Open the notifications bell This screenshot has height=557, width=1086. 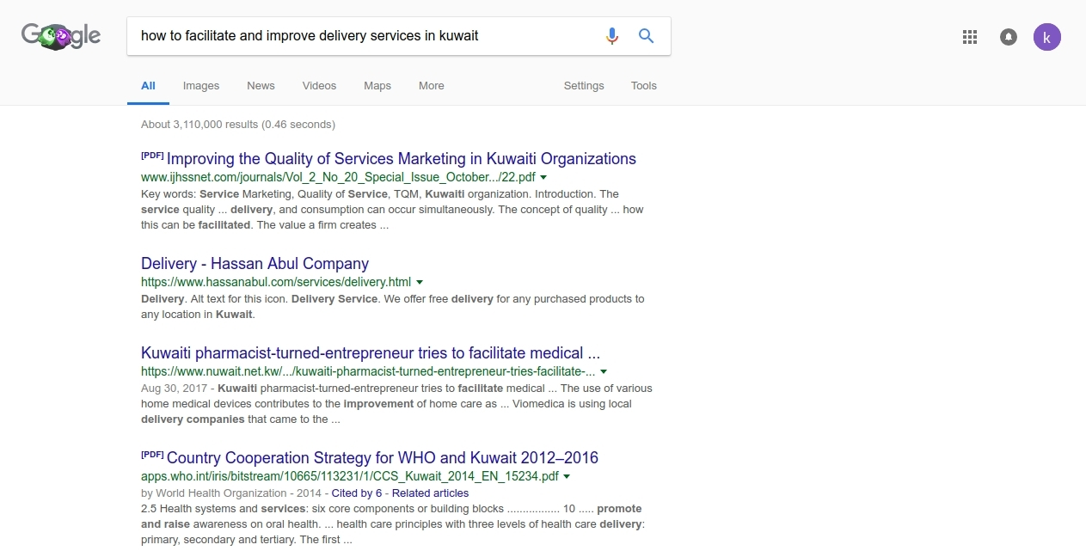click(1009, 37)
